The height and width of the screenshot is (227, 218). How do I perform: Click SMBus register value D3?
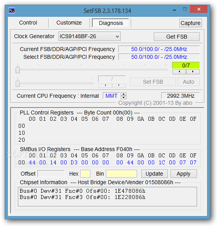[x=74, y=162]
